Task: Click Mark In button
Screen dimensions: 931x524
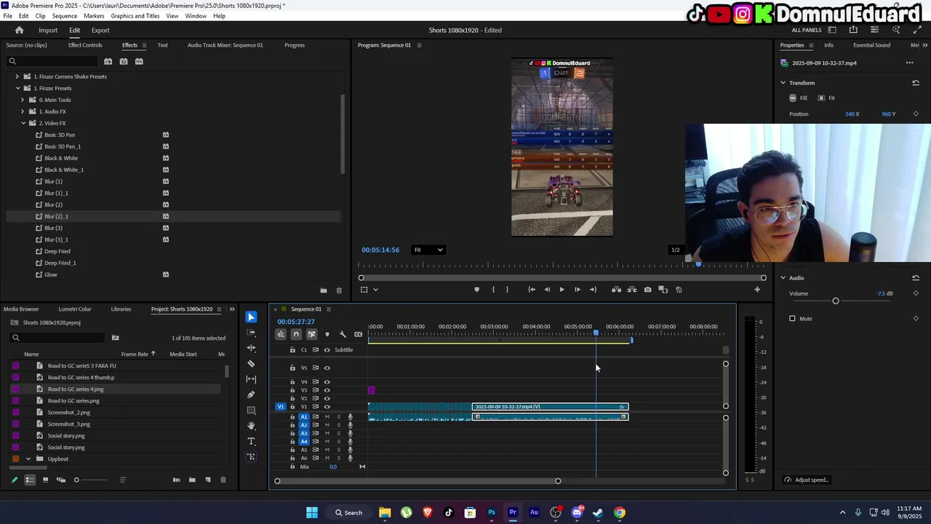Action: click(493, 290)
